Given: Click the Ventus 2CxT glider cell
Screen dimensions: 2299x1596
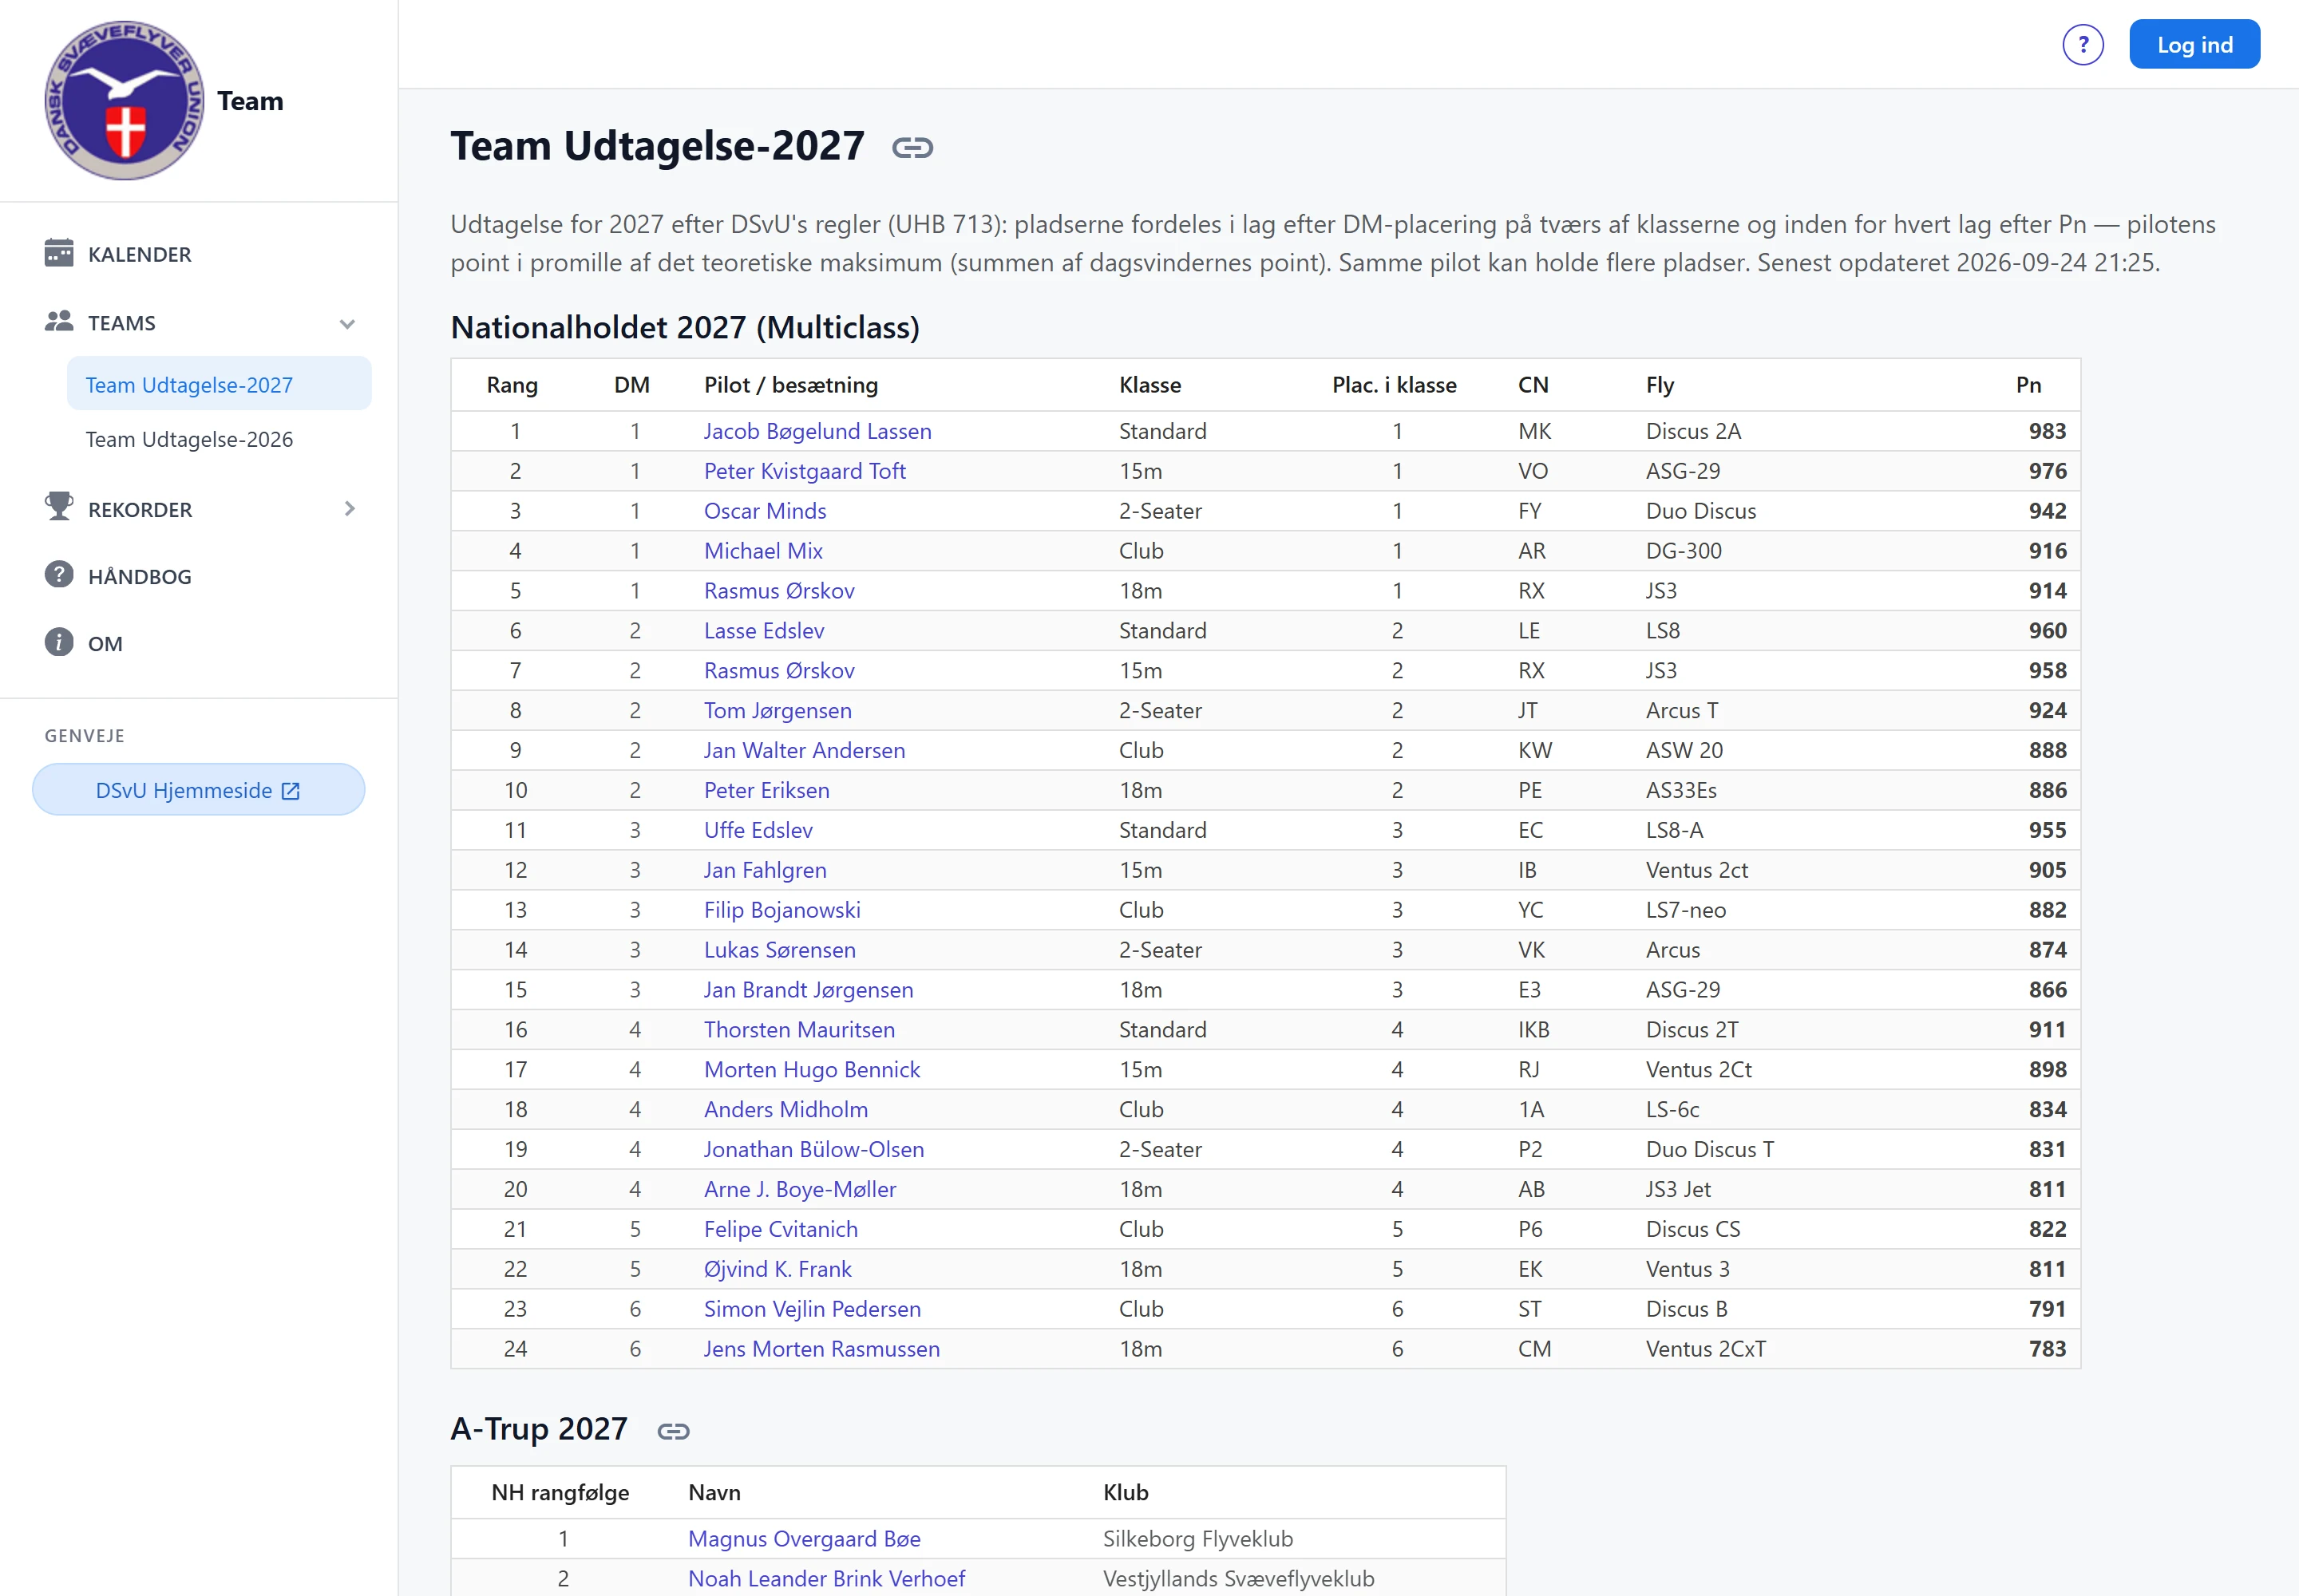Looking at the screenshot, I should coord(1706,1349).
